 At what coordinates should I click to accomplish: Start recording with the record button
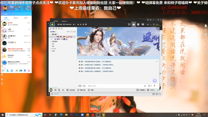click(91, 90)
